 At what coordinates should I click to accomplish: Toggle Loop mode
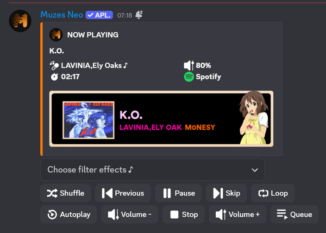click(x=273, y=193)
